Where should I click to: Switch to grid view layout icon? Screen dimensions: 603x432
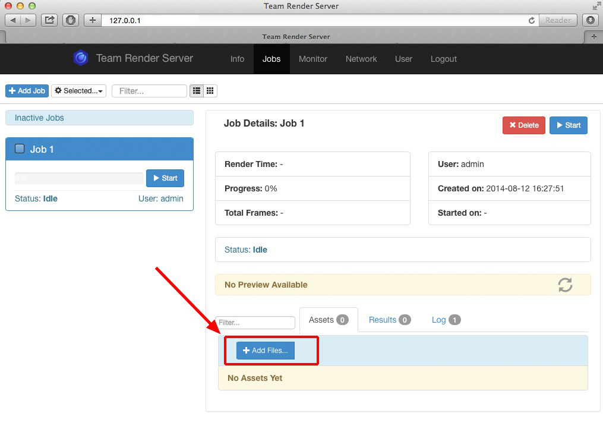pyautogui.click(x=210, y=91)
